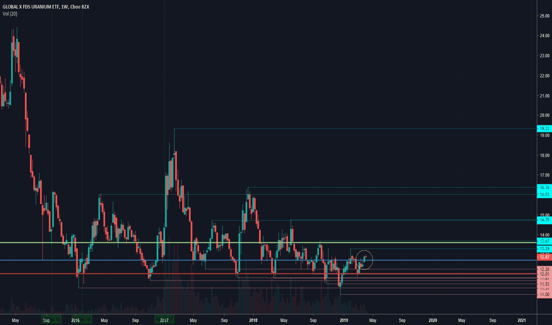552x325 pixels.
Task: Click the 2017 label on time axis
Action: pyautogui.click(x=164, y=320)
